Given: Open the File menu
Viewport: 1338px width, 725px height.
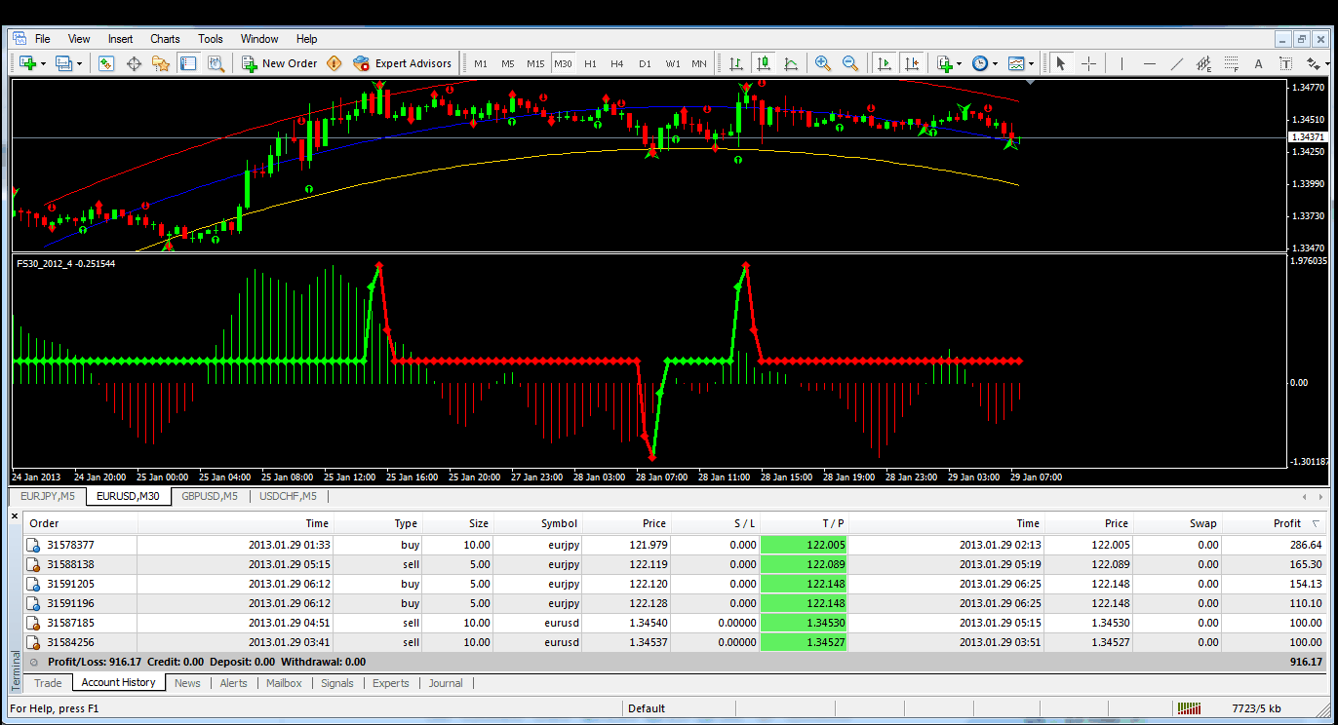Looking at the screenshot, I should pyautogui.click(x=42, y=39).
